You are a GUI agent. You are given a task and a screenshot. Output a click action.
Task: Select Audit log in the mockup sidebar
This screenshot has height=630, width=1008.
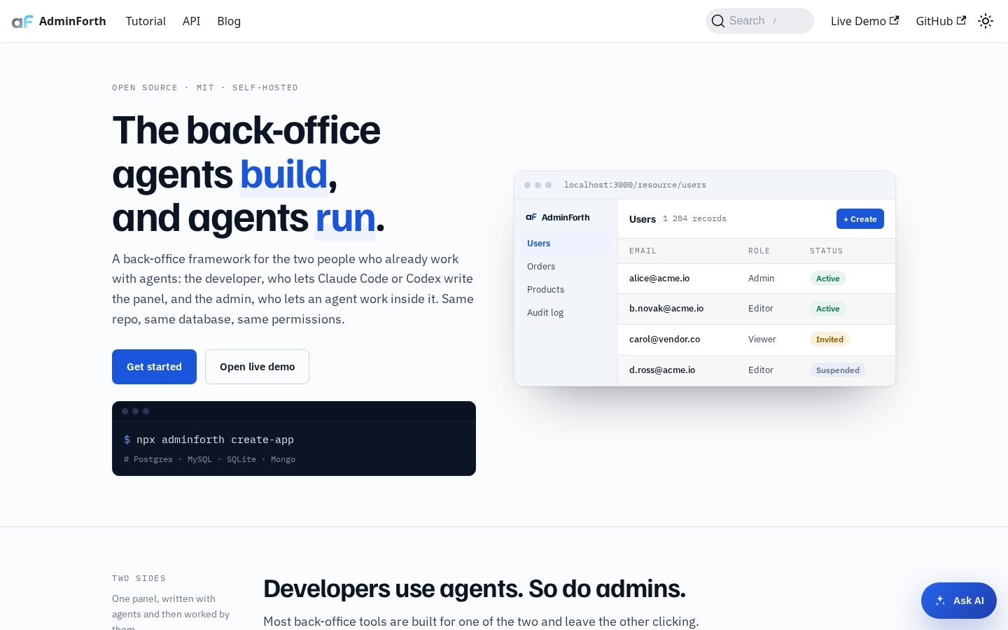565,313
